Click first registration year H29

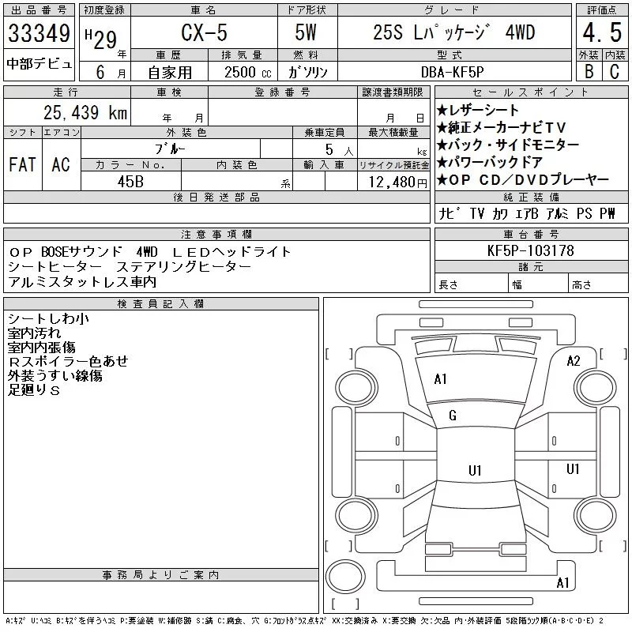coord(101,39)
